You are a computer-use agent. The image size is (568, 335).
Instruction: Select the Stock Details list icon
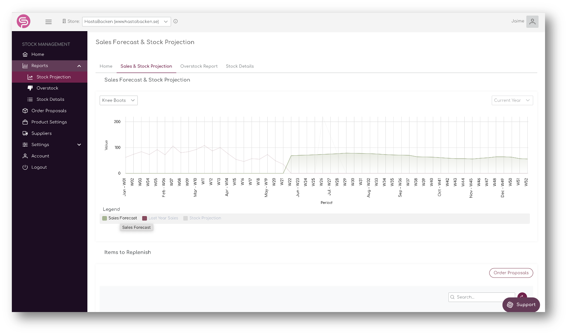pos(30,99)
